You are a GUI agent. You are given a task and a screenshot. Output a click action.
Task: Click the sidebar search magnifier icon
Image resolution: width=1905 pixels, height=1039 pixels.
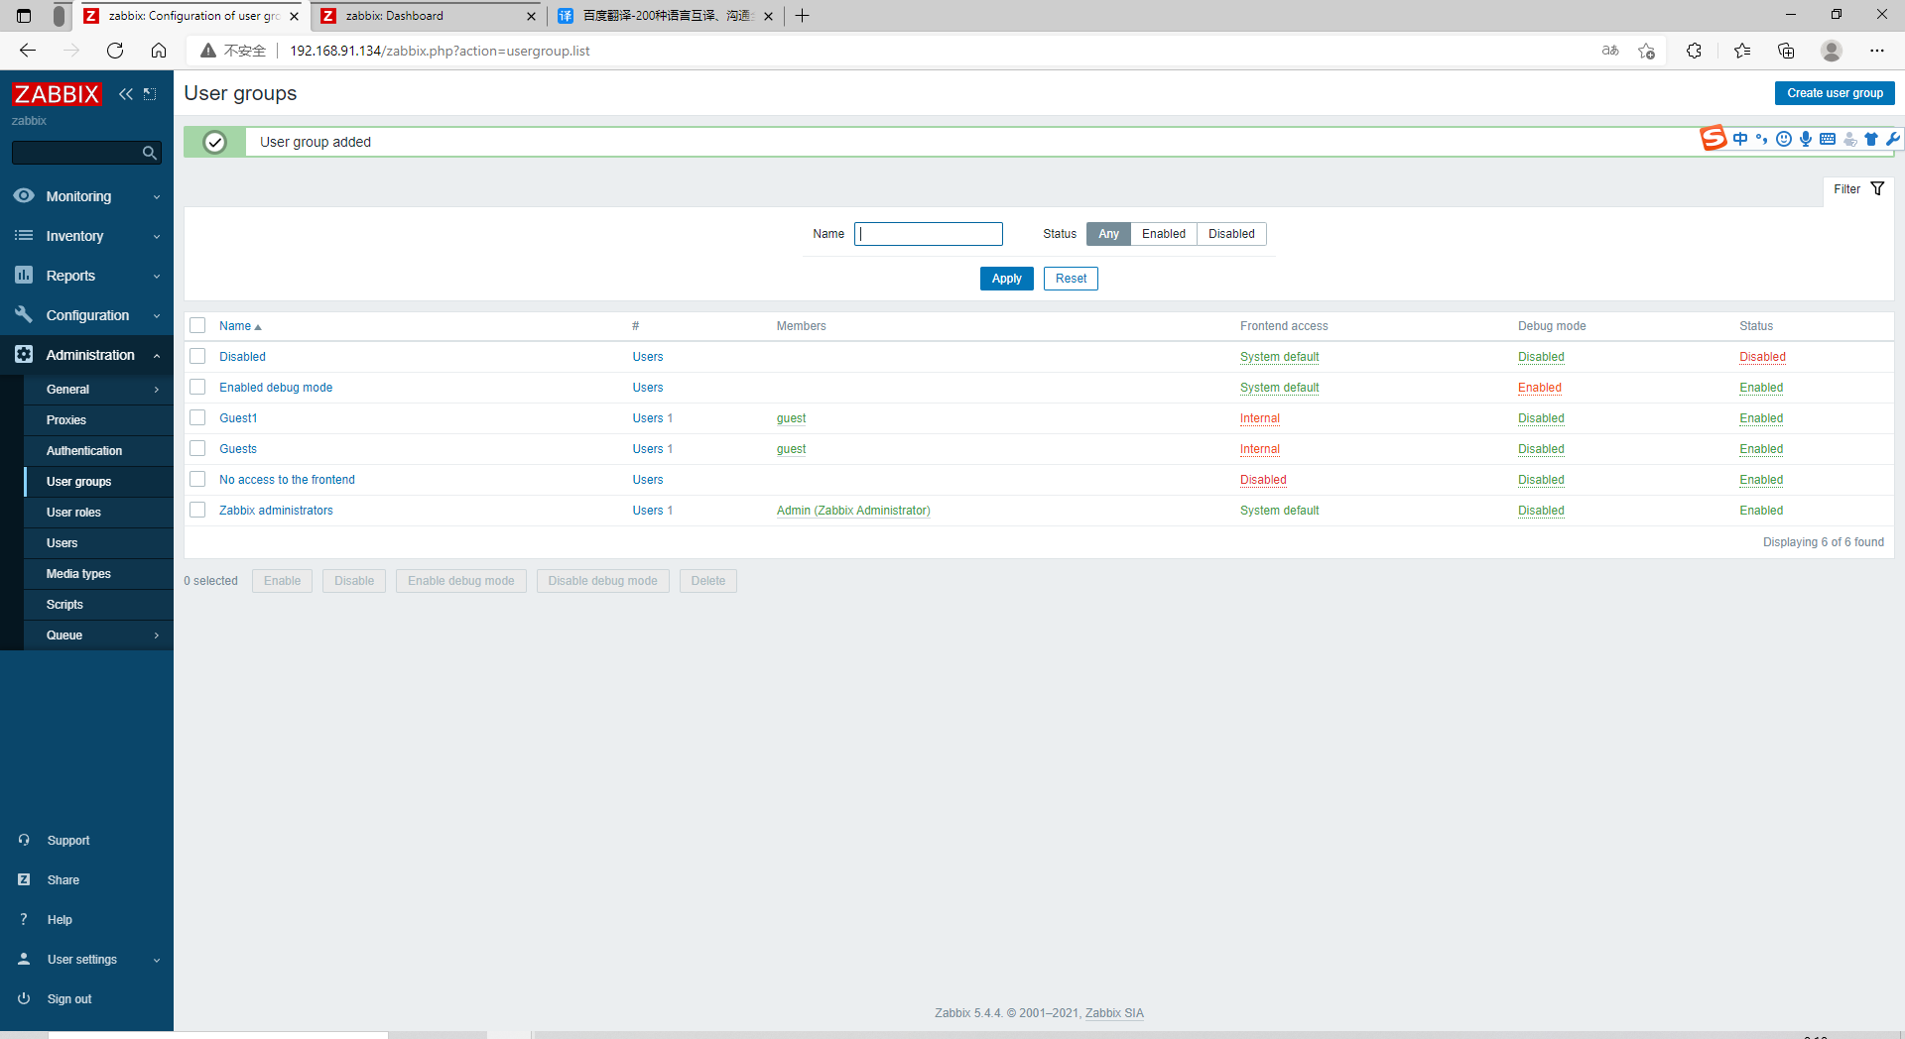click(x=150, y=153)
